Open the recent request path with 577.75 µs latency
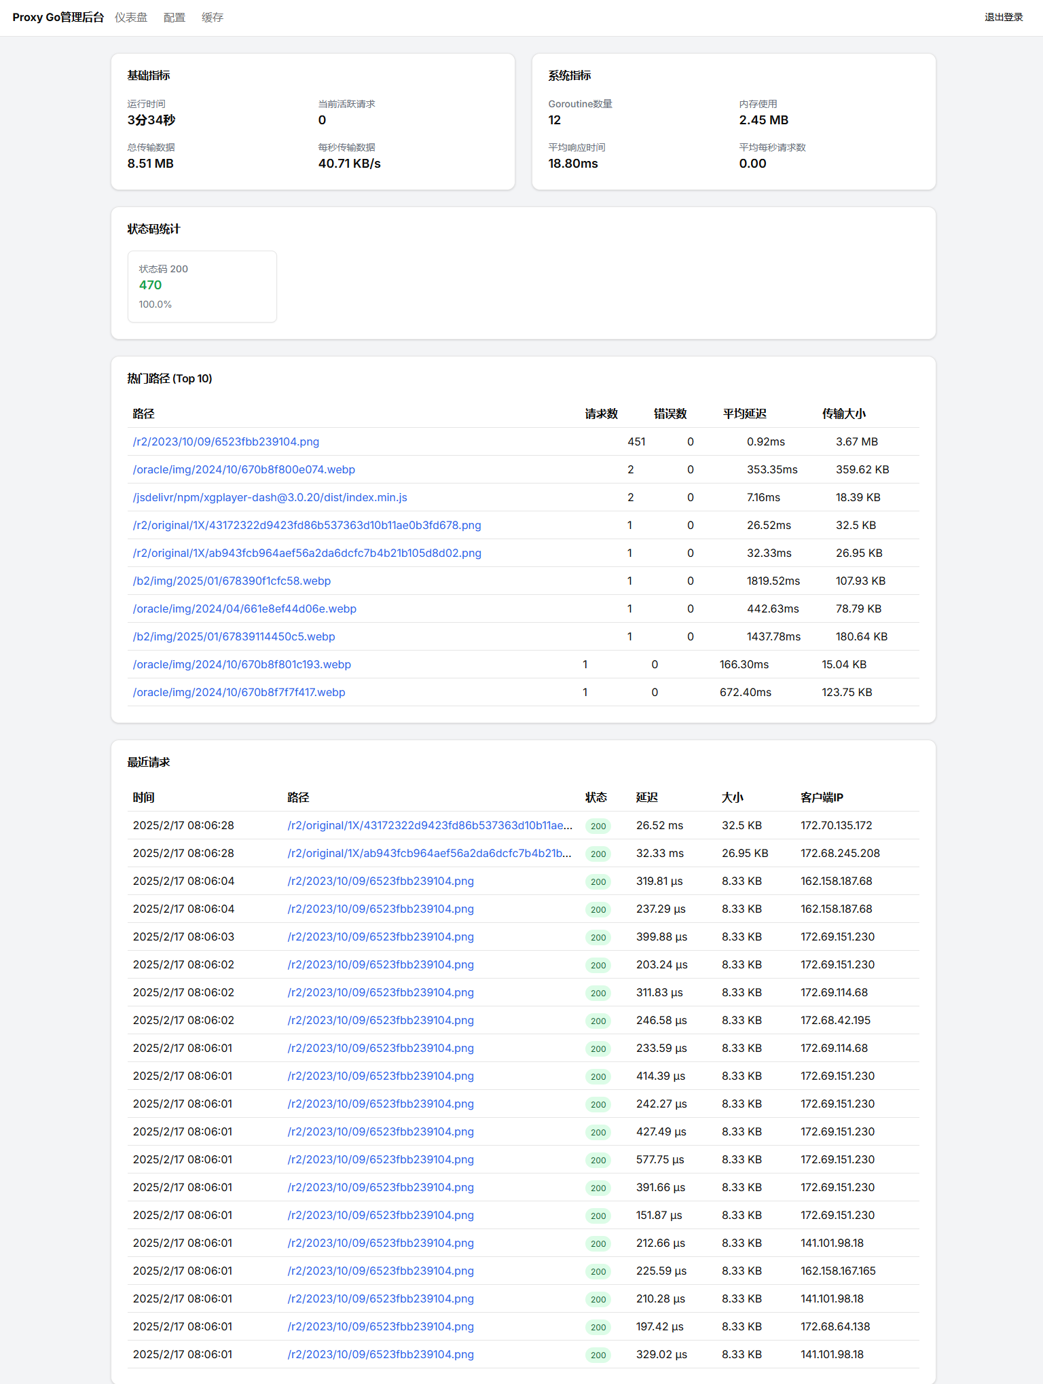The image size is (1043, 1384). click(x=380, y=1160)
